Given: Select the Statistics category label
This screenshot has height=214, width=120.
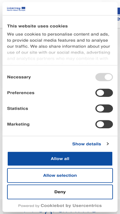Looking at the screenshot, I should point(18,108).
